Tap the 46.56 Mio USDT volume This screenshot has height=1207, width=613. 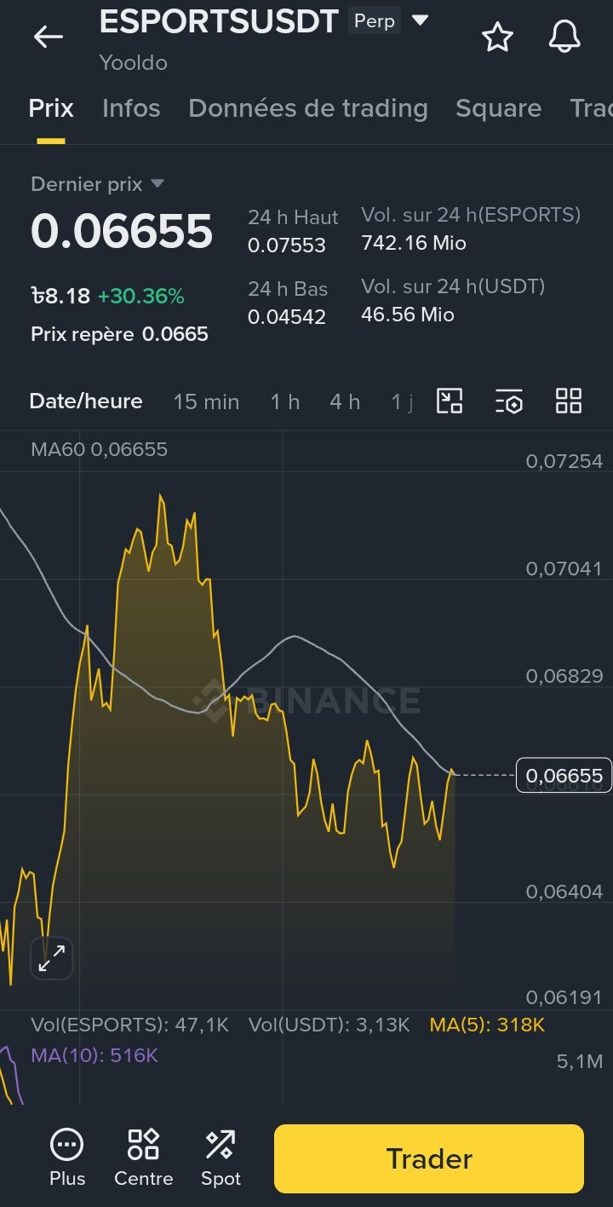click(408, 315)
